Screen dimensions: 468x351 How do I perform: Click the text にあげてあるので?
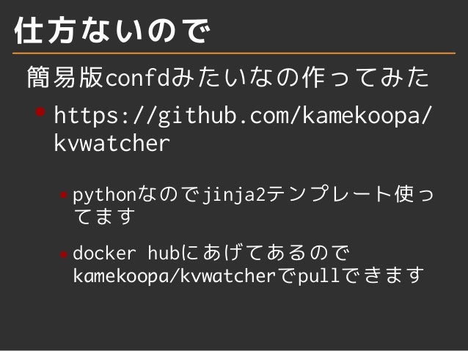(265, 253)
